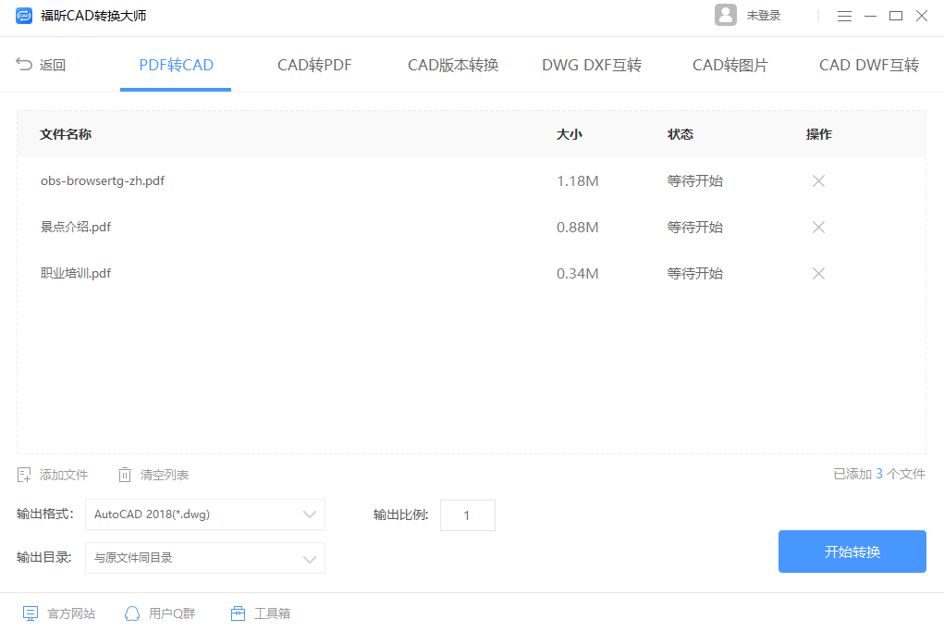This screenshot has width=944, height=632.
Task: Click the user avatar icon near 未登录
Action: click(726, 16)
